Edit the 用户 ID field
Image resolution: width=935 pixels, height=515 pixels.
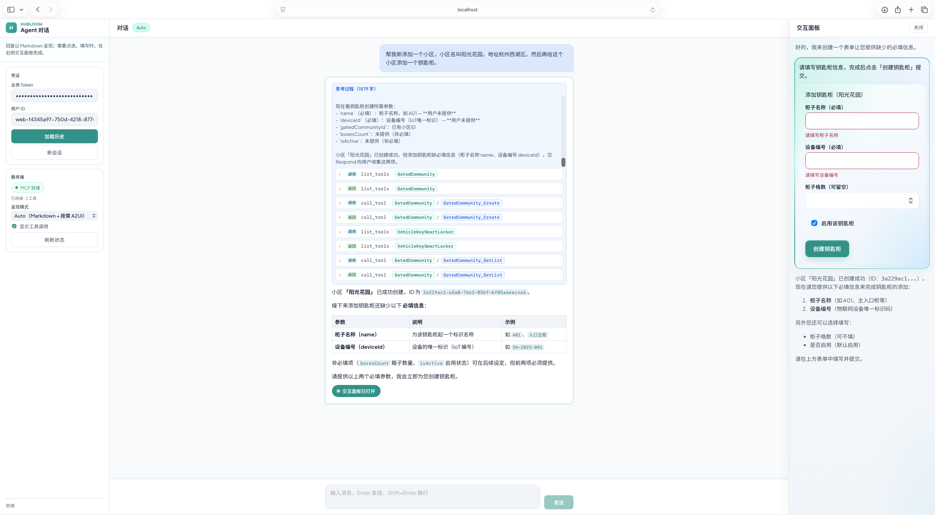[54, 119]
